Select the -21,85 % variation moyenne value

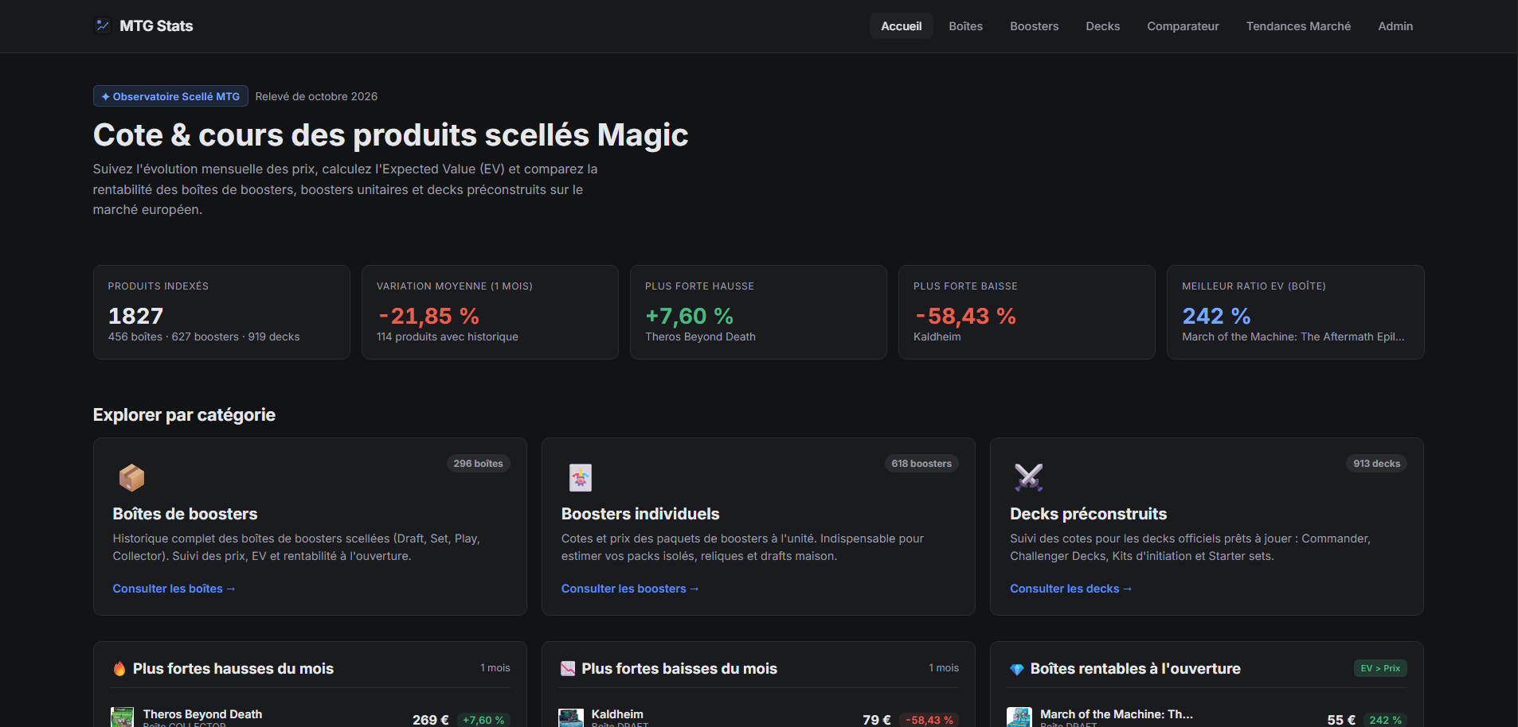(428, 316)
